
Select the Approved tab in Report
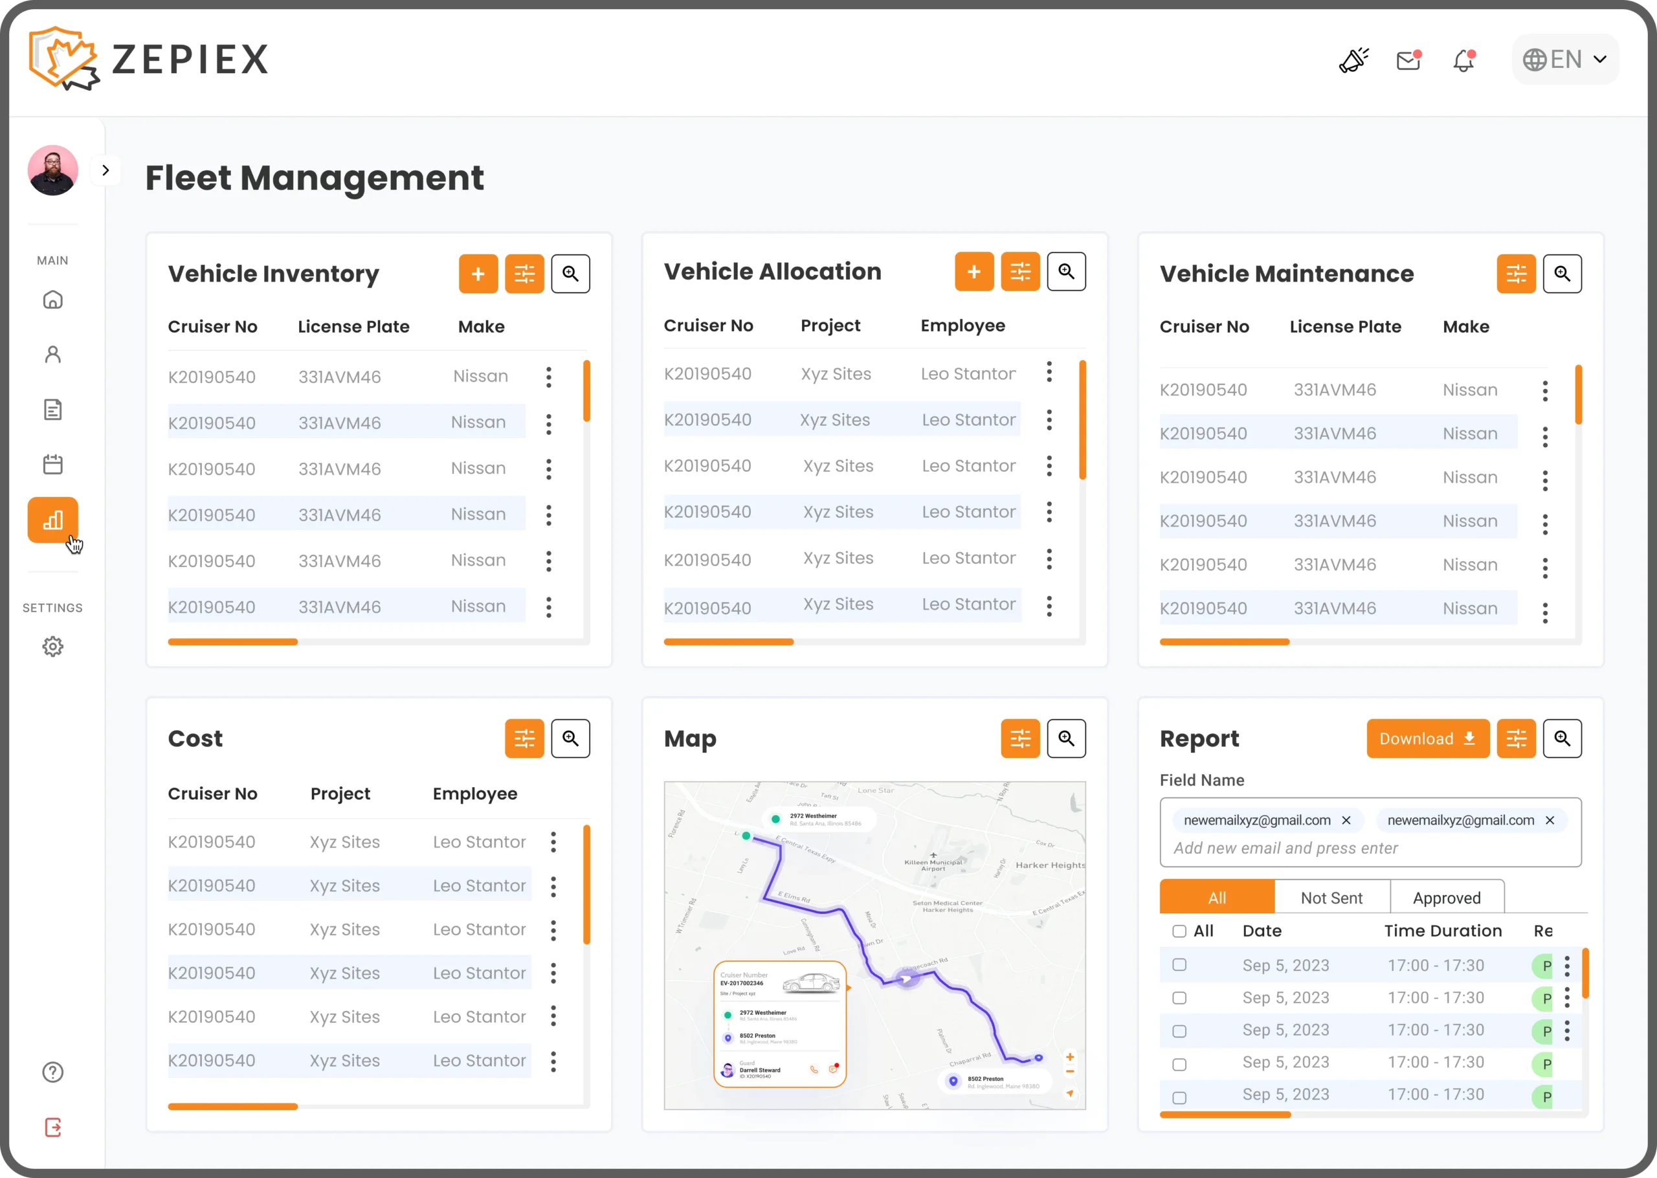pyautogui.click(x=1447, y=898)
